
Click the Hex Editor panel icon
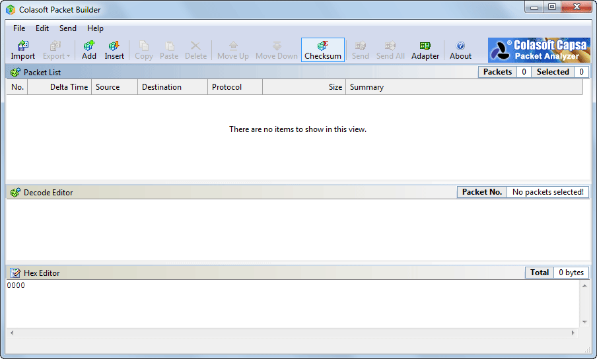15,273
